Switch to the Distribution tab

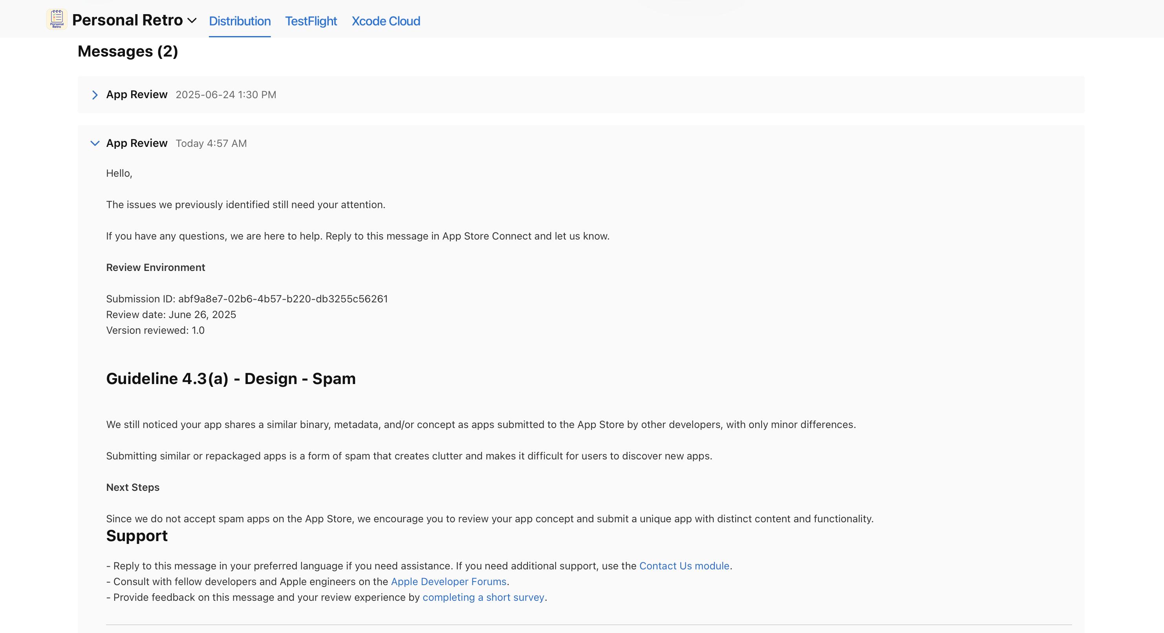click(x=240, y=21)
